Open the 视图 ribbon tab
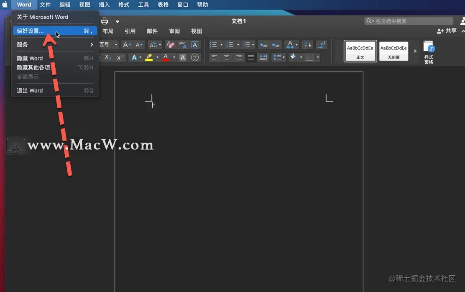465x292 pixels. click(x=196, y=31)
